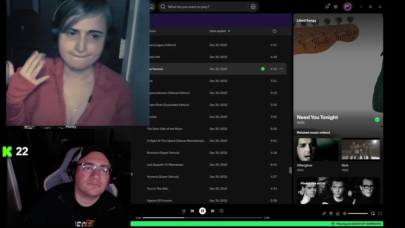The image size is (405, 228).
Task: Open album A Night At The Opera
Action: pos(176,141)
